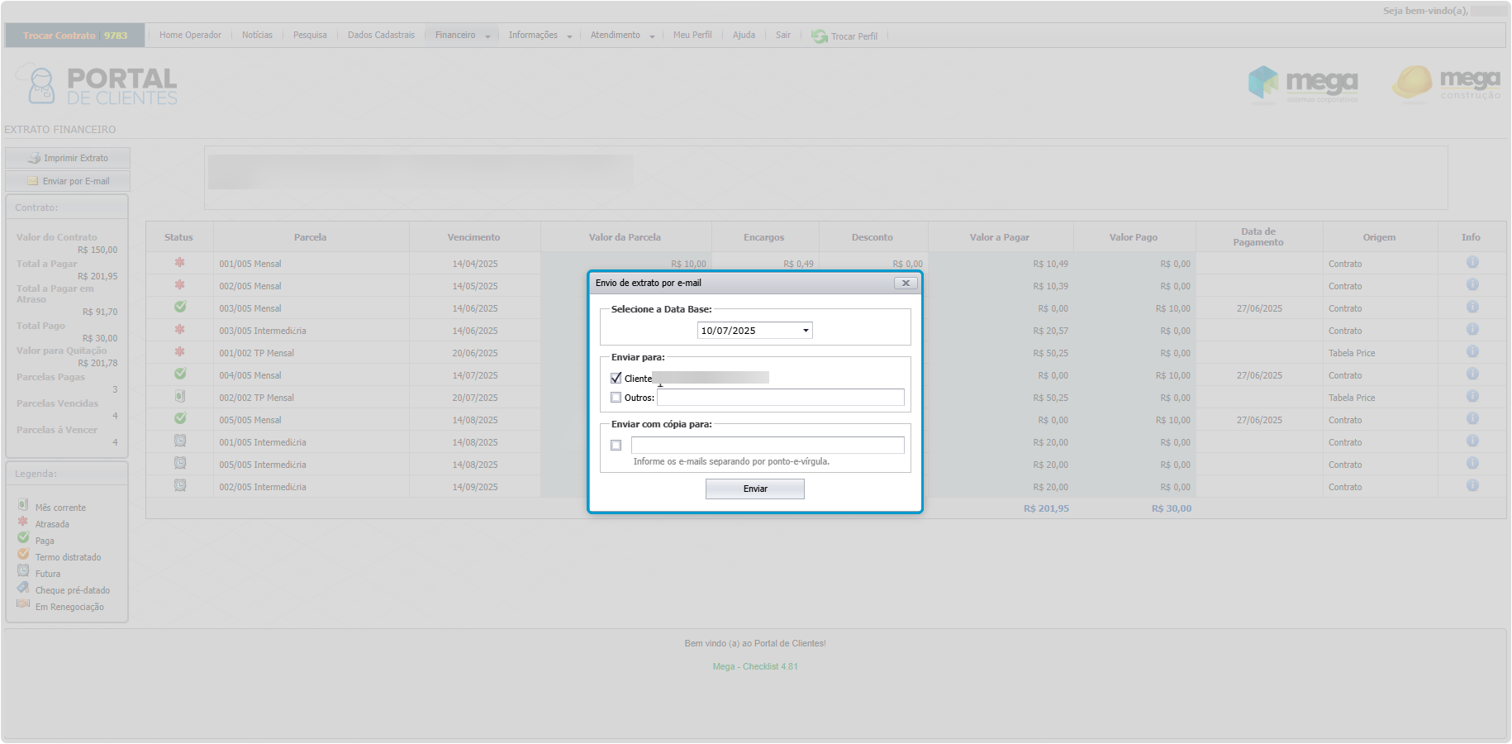Click Parcela column header
The height and width of the screenshot is (744, 1512).
[x=310, y=237]
